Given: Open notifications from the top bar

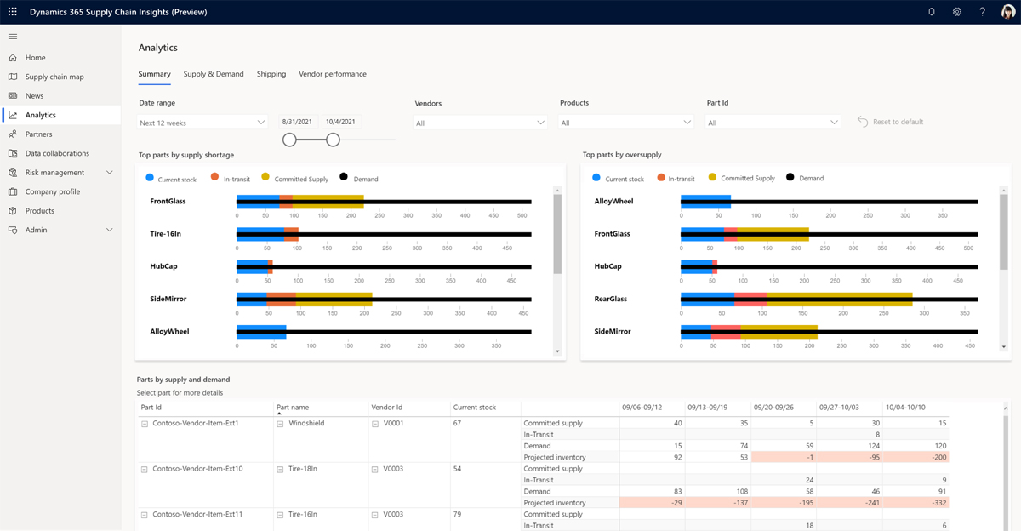Looking at the screenshot, I should pyautogui.click(x=931, y=12).
